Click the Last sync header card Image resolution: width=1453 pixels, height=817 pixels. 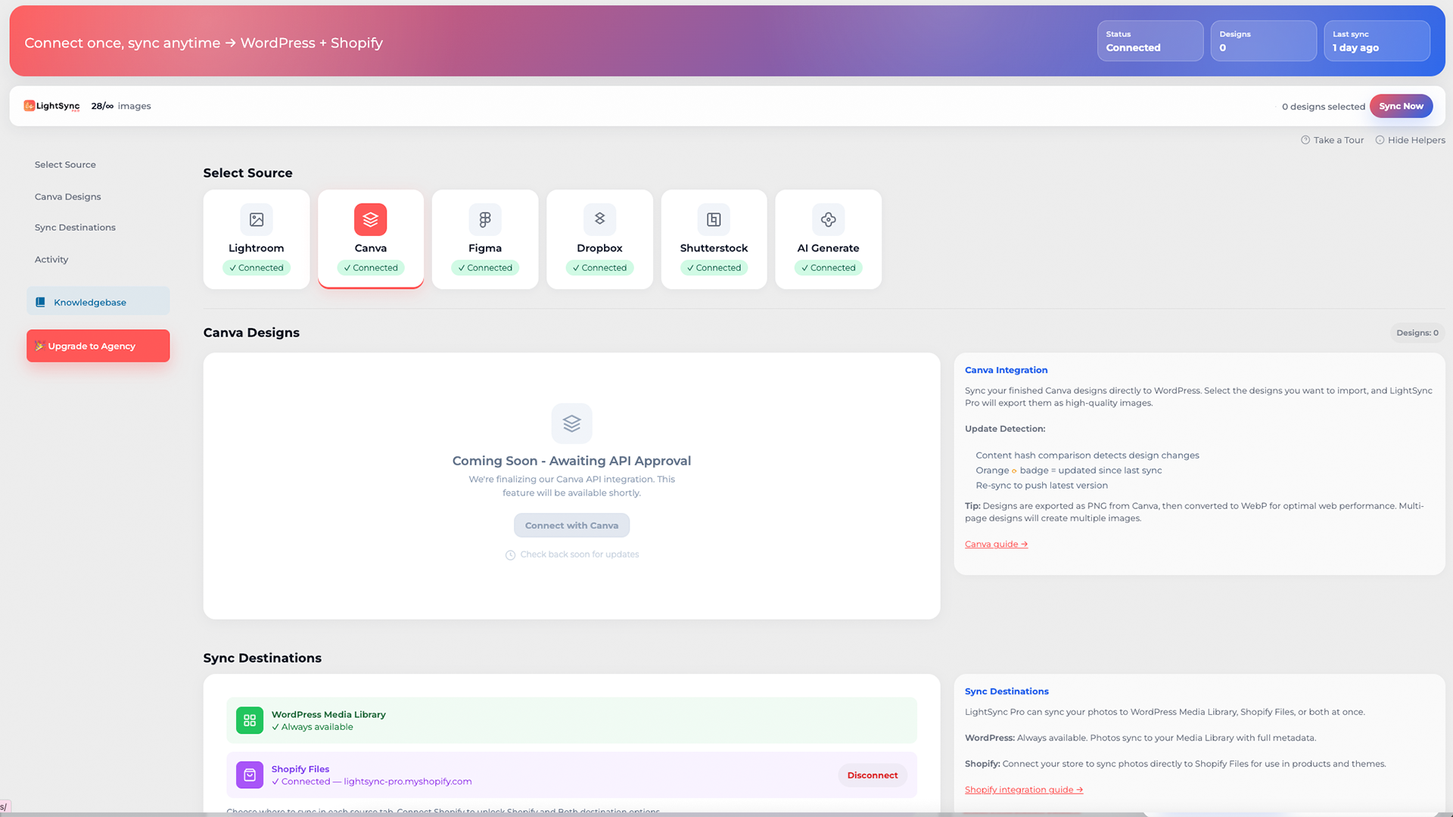(x=1377, y=41)
